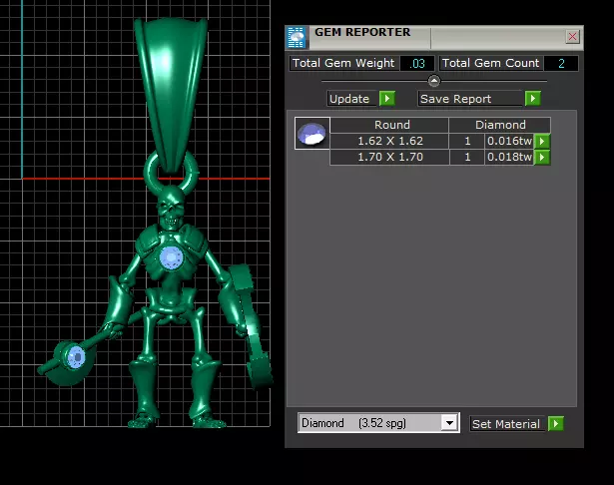Close the Gem Reporter panel
Viewport: 614px width, 485px height.
[x=572, y=36]
